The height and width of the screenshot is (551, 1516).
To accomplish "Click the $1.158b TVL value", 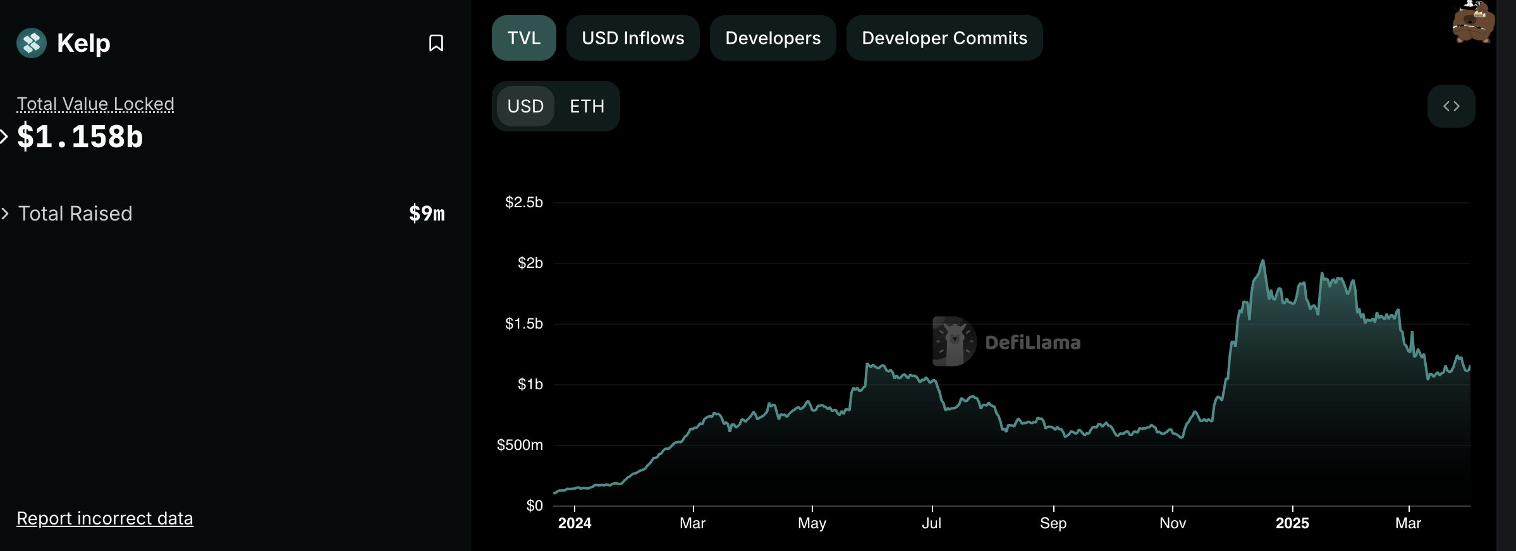I will (x=80, y=136).
